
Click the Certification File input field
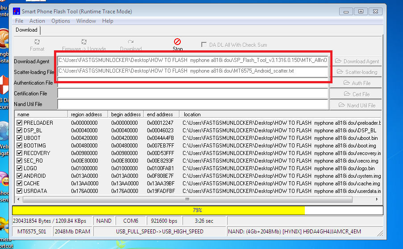(x=193, y=94)
